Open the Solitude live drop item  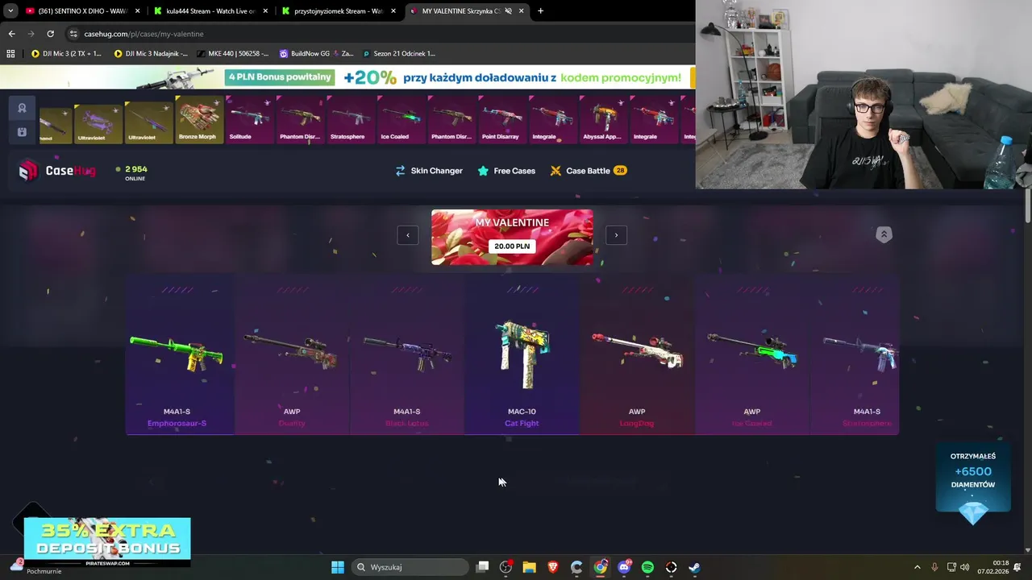click(249, 119)
